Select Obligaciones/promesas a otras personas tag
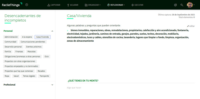 pos(22,56)
